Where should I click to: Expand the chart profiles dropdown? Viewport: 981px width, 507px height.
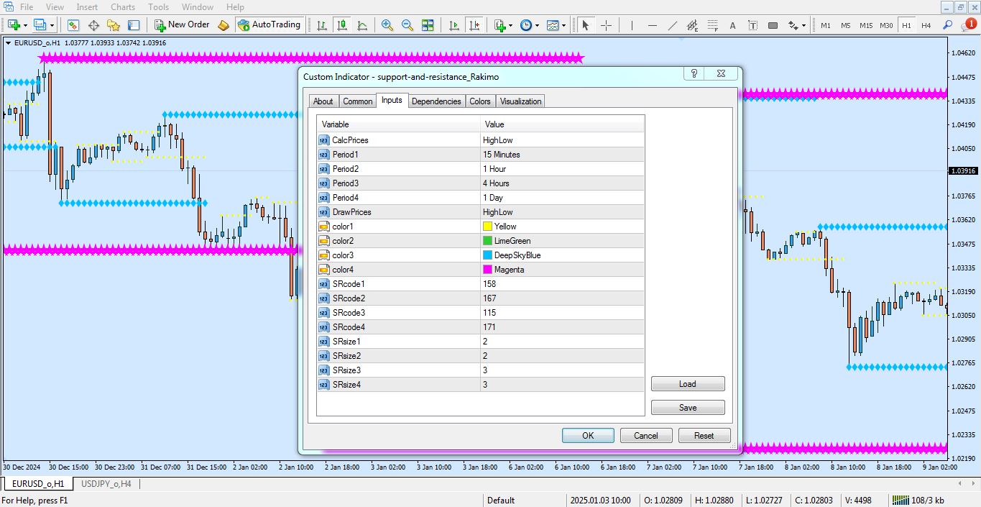[x=51, y=24]
